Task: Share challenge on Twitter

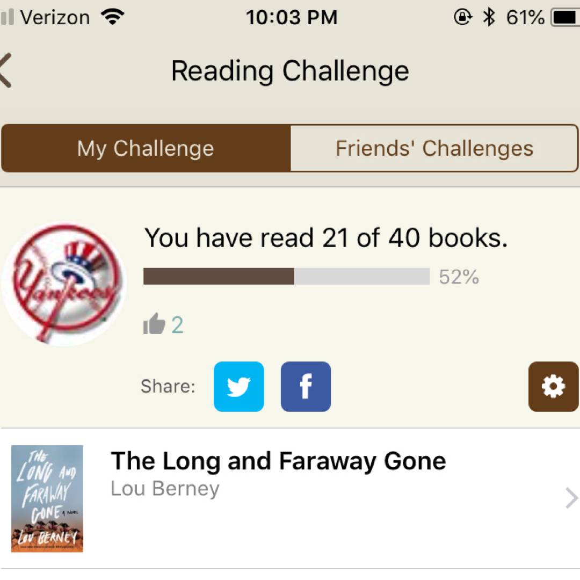Action: [x=239, y=387]
